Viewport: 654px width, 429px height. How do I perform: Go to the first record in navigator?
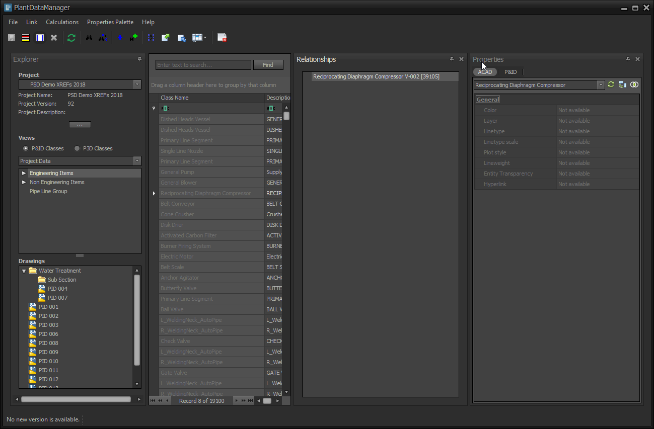[x=153, y=401]
